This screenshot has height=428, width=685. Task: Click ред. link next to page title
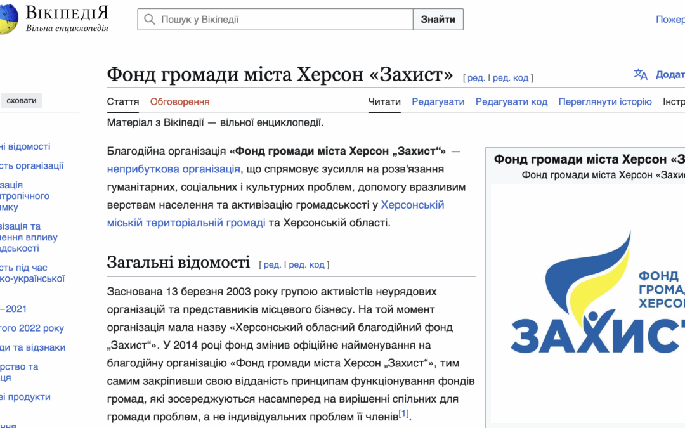pos(476,78)
